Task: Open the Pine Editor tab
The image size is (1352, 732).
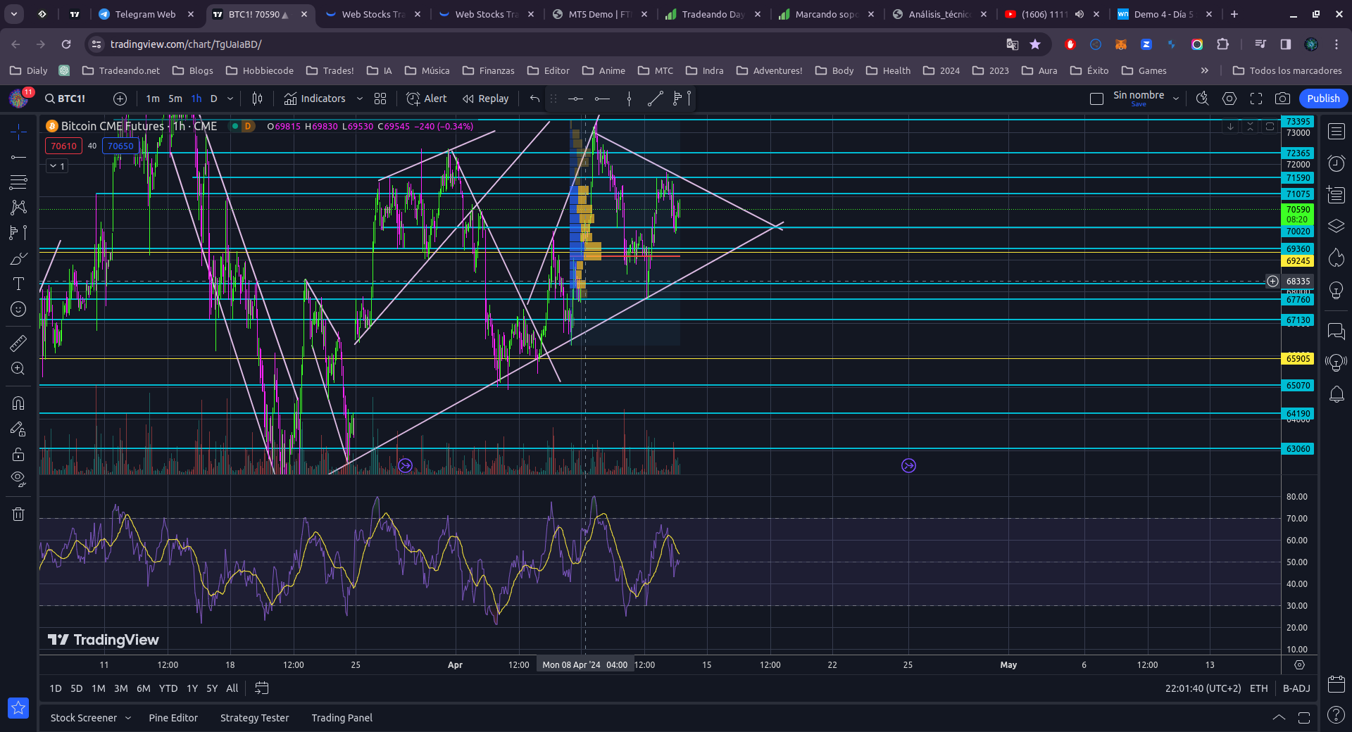Action: (x=173, y=718)
